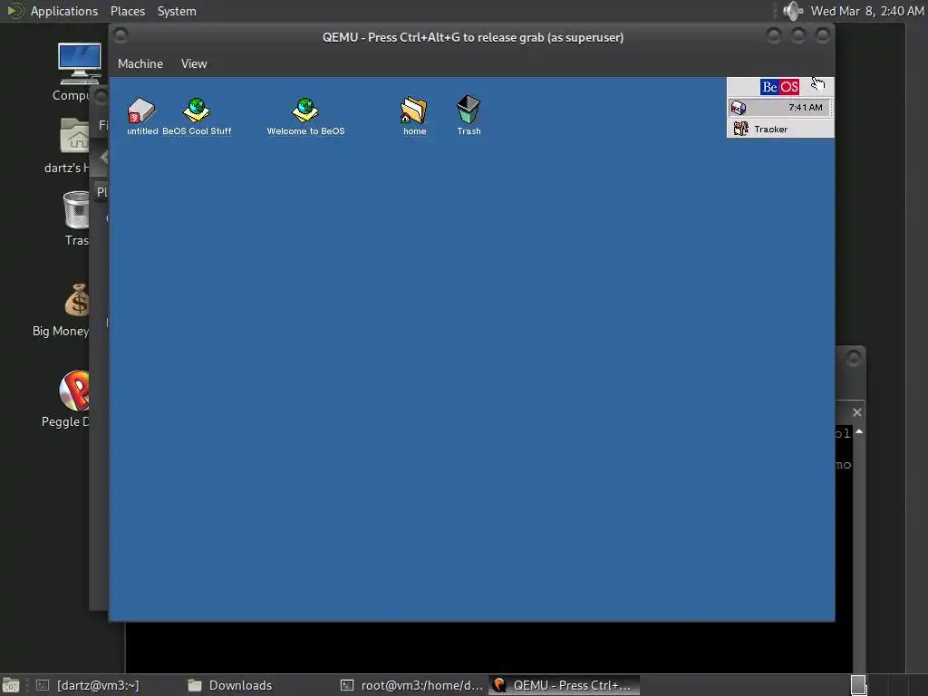Image resolution: width=928 pixels, height=696 pixels.
Task: Open the Places menu in top panel
Action: coord(127,11)
